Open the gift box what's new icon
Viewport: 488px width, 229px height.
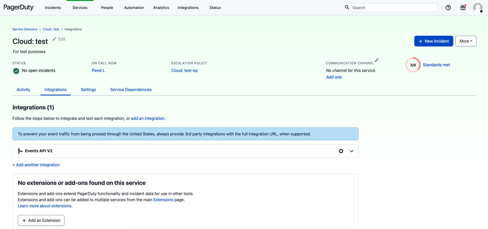pos(463,7)
